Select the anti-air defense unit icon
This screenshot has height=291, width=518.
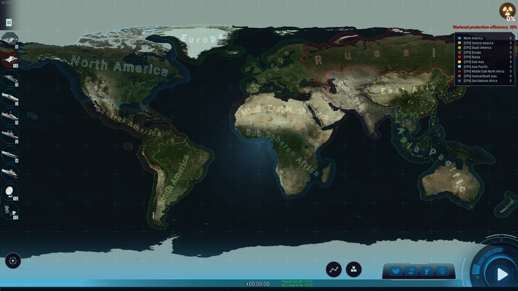pyautogui.click(x=10, y=211)
